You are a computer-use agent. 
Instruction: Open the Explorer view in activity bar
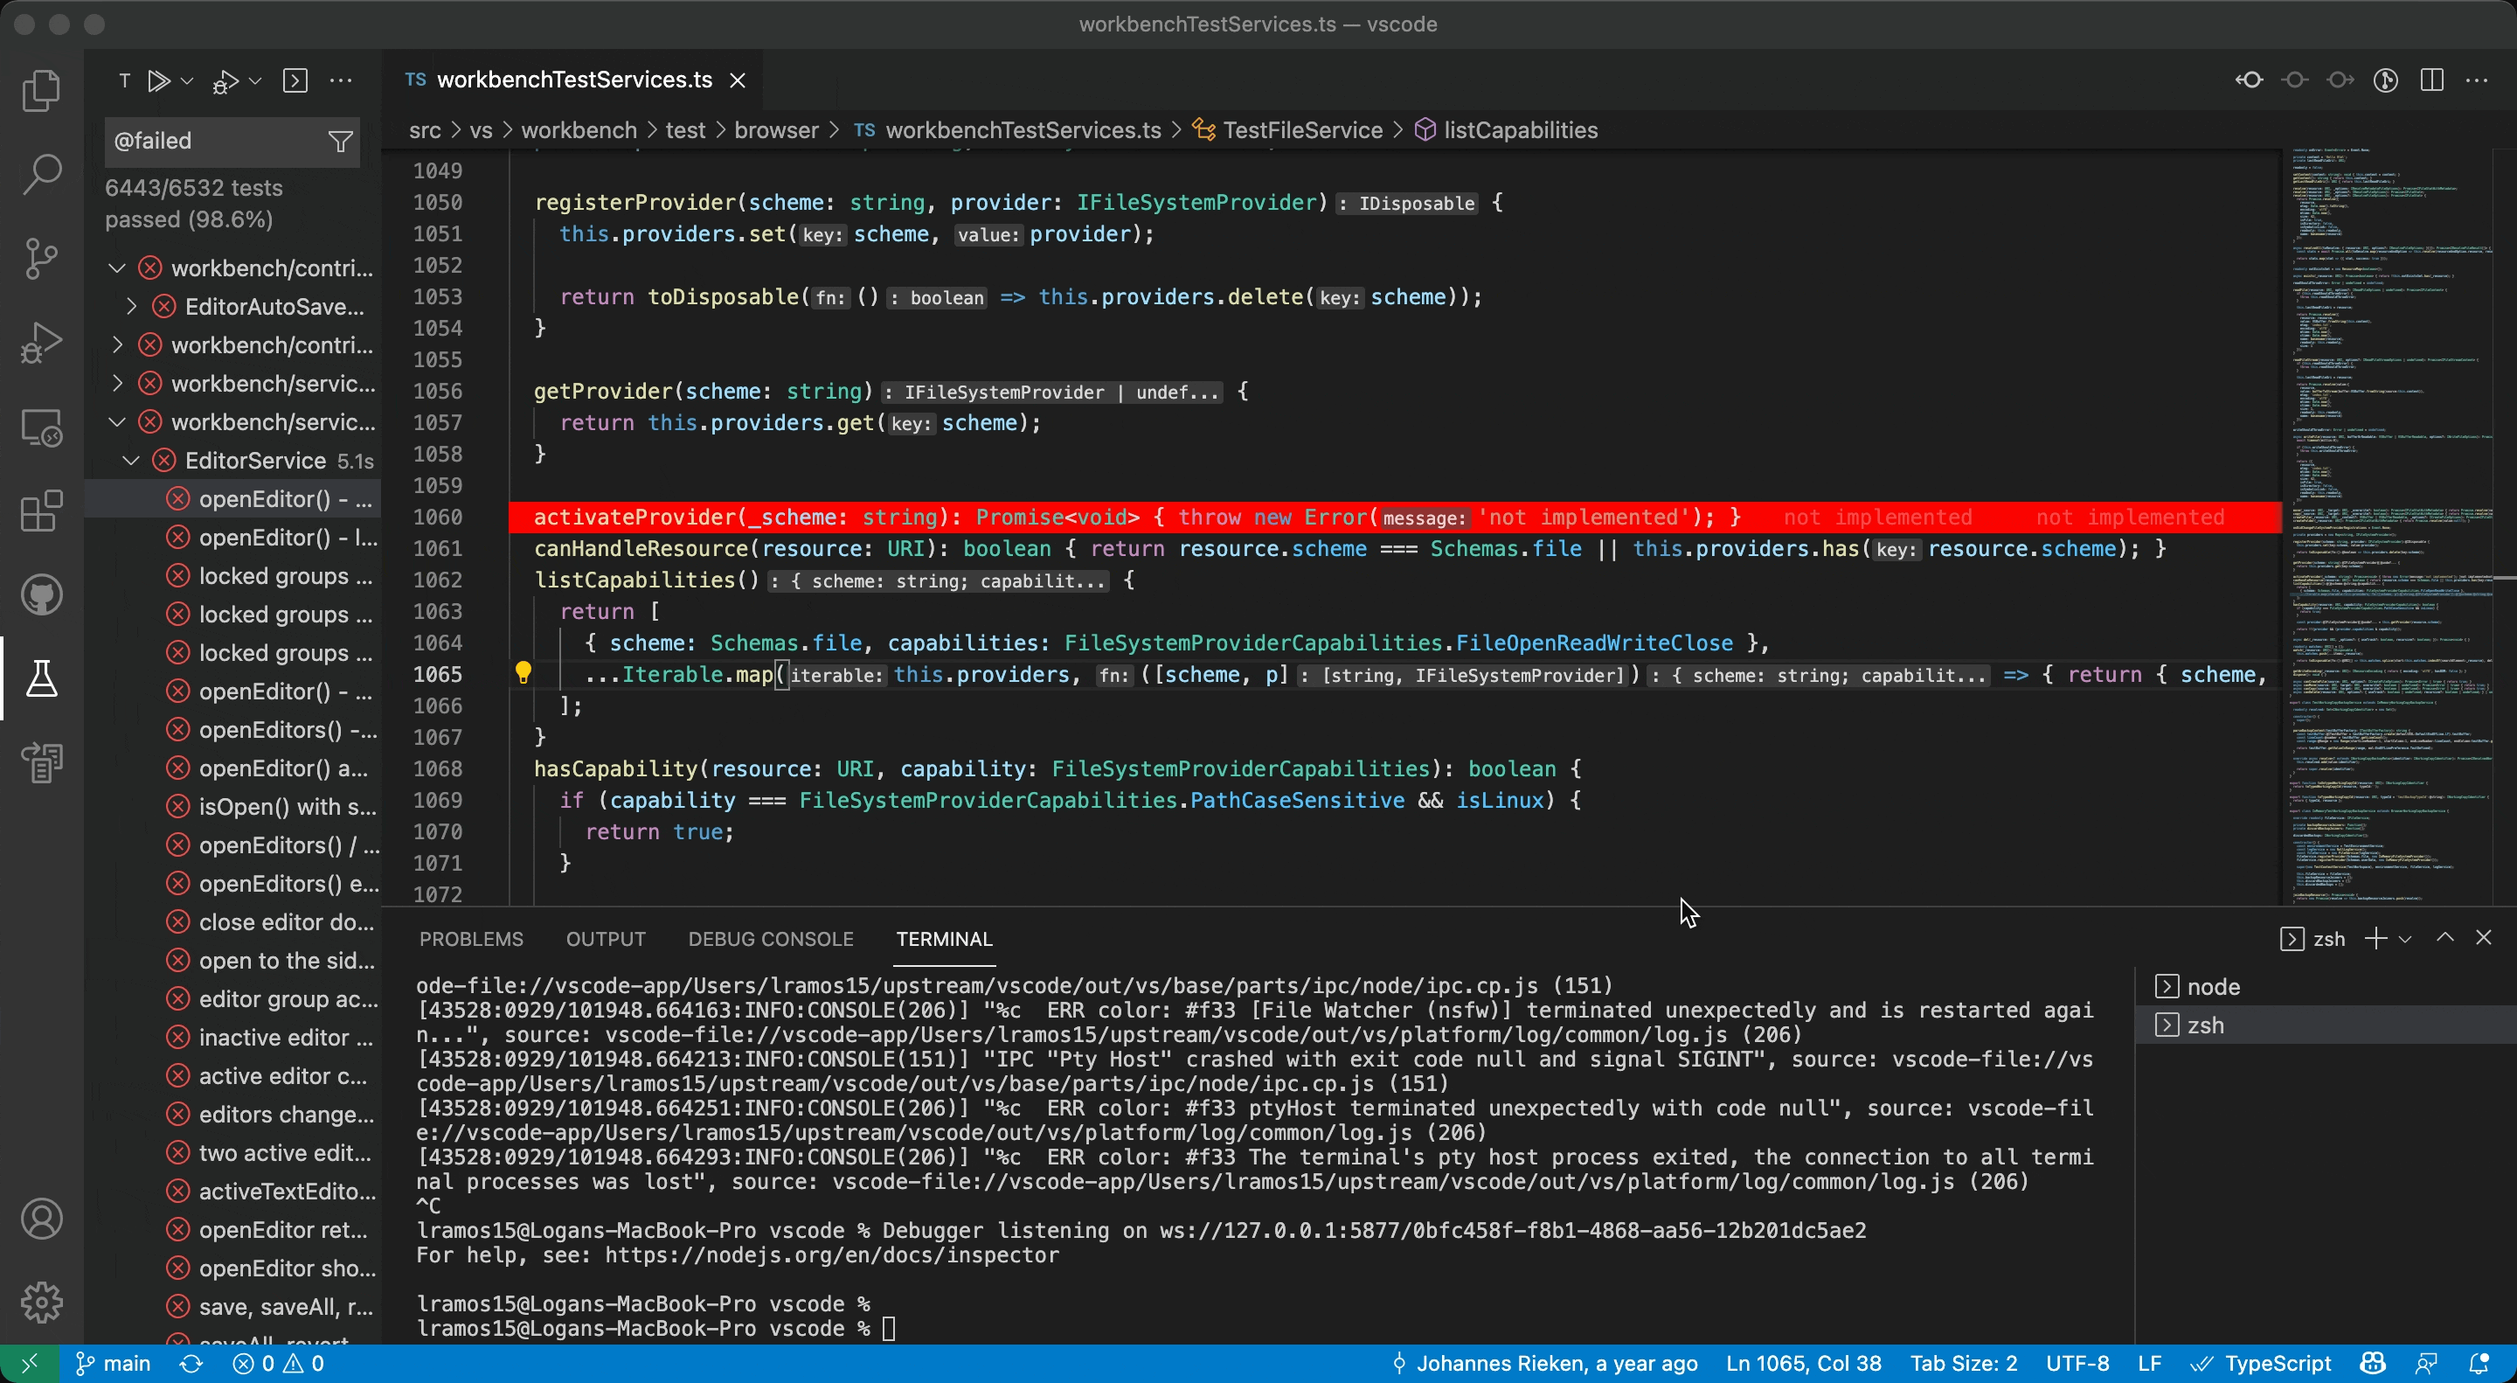tap(41, 91)
